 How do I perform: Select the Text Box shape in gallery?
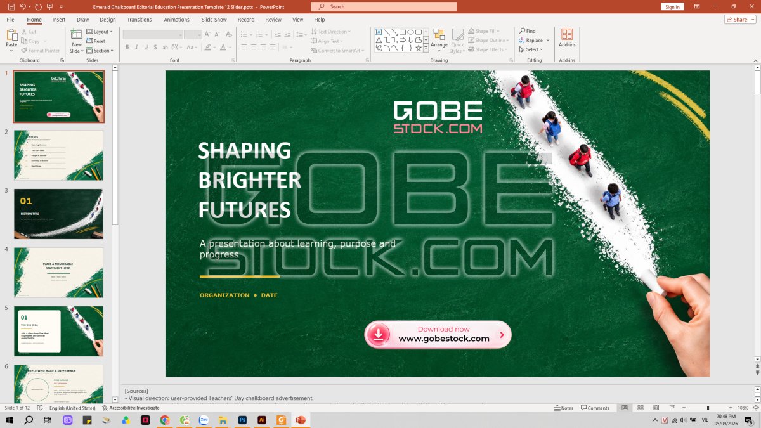(x=379, y=32)
